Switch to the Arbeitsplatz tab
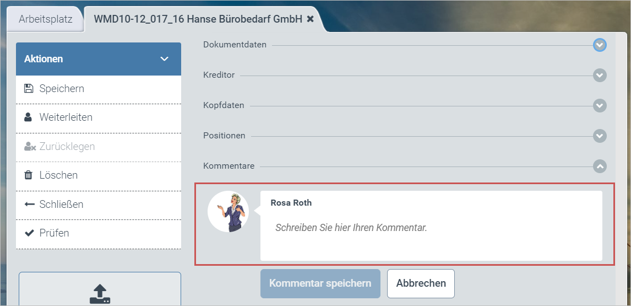The height and width of the screenshot is (306, 631). pos(45,19)
